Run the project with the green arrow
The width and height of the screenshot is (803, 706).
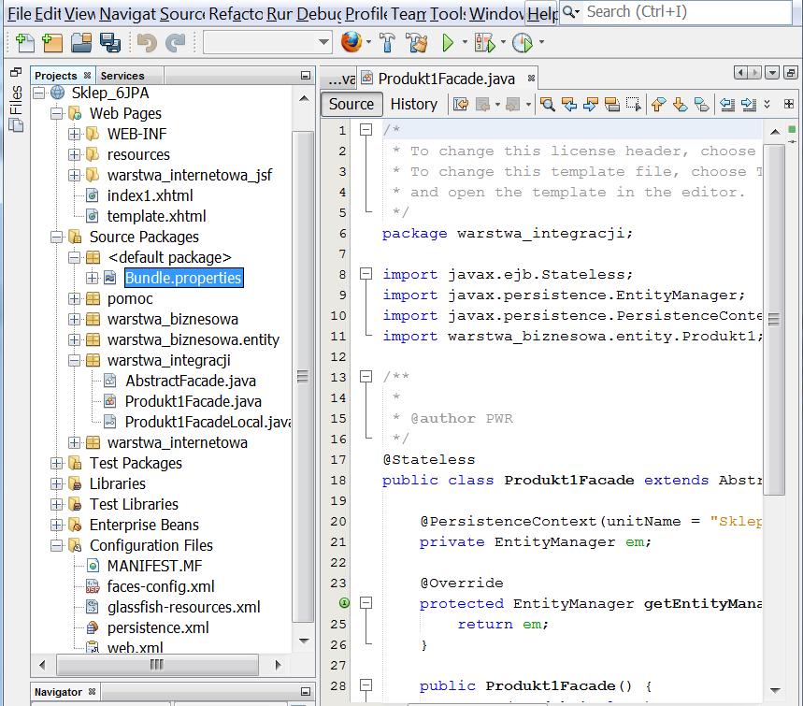pyautogui.click(x=448, y=43)
